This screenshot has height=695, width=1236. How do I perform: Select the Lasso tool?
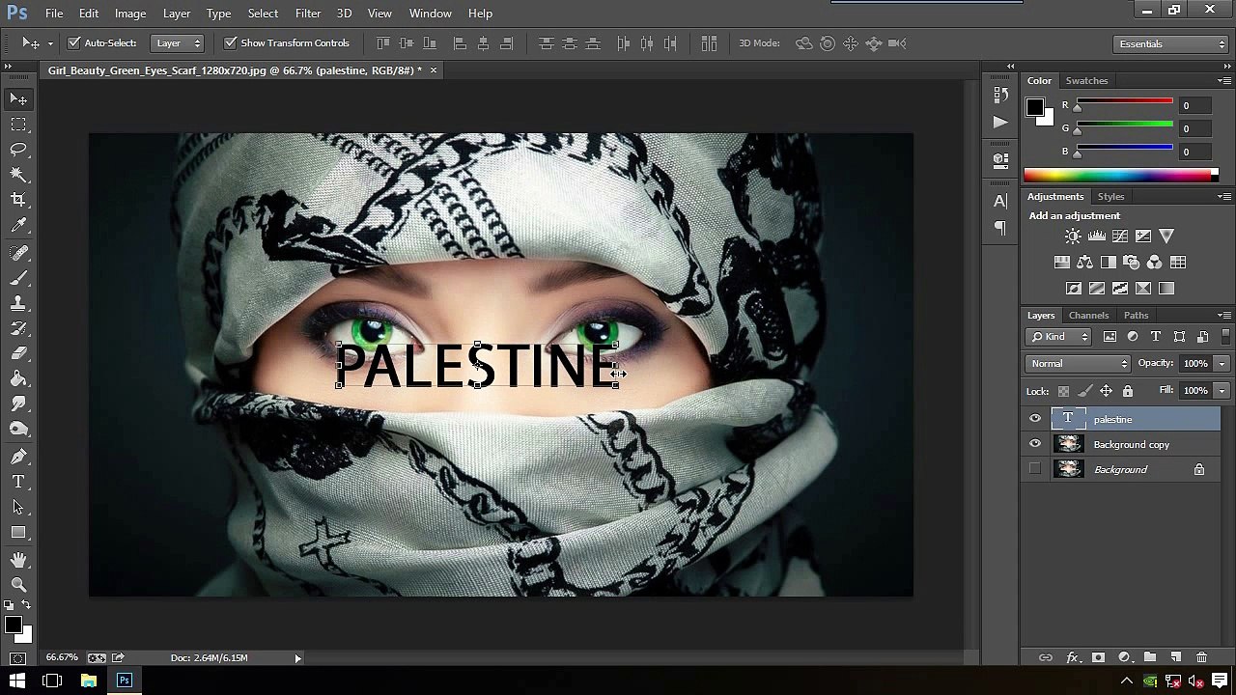pos(18,150)
